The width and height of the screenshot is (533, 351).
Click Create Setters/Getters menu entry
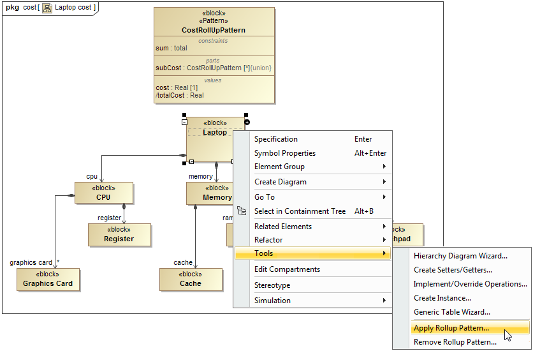pos(453,270)
